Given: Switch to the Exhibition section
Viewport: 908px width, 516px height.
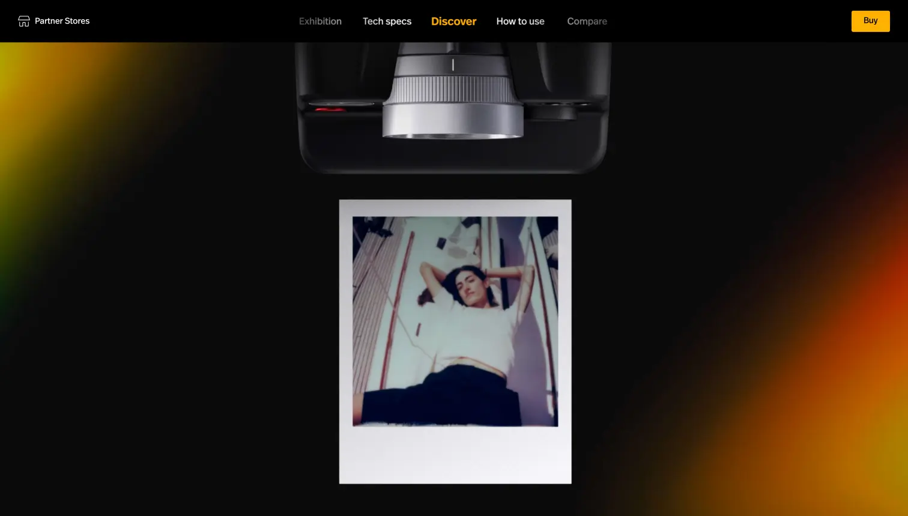Looking at the screenshot, I should click(x=320, y=21).
